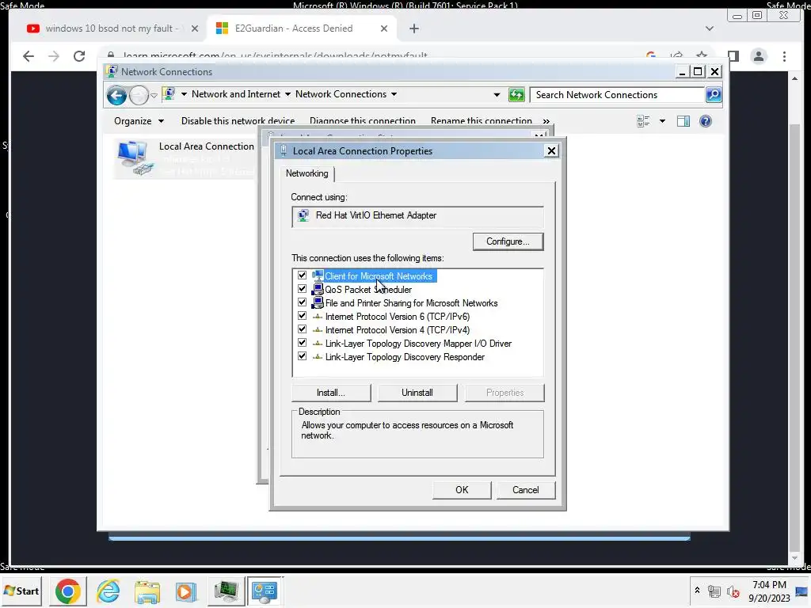Cancel the Local Area Connection Properties
This screenshot has height=608, width=811.
[526, 490]
